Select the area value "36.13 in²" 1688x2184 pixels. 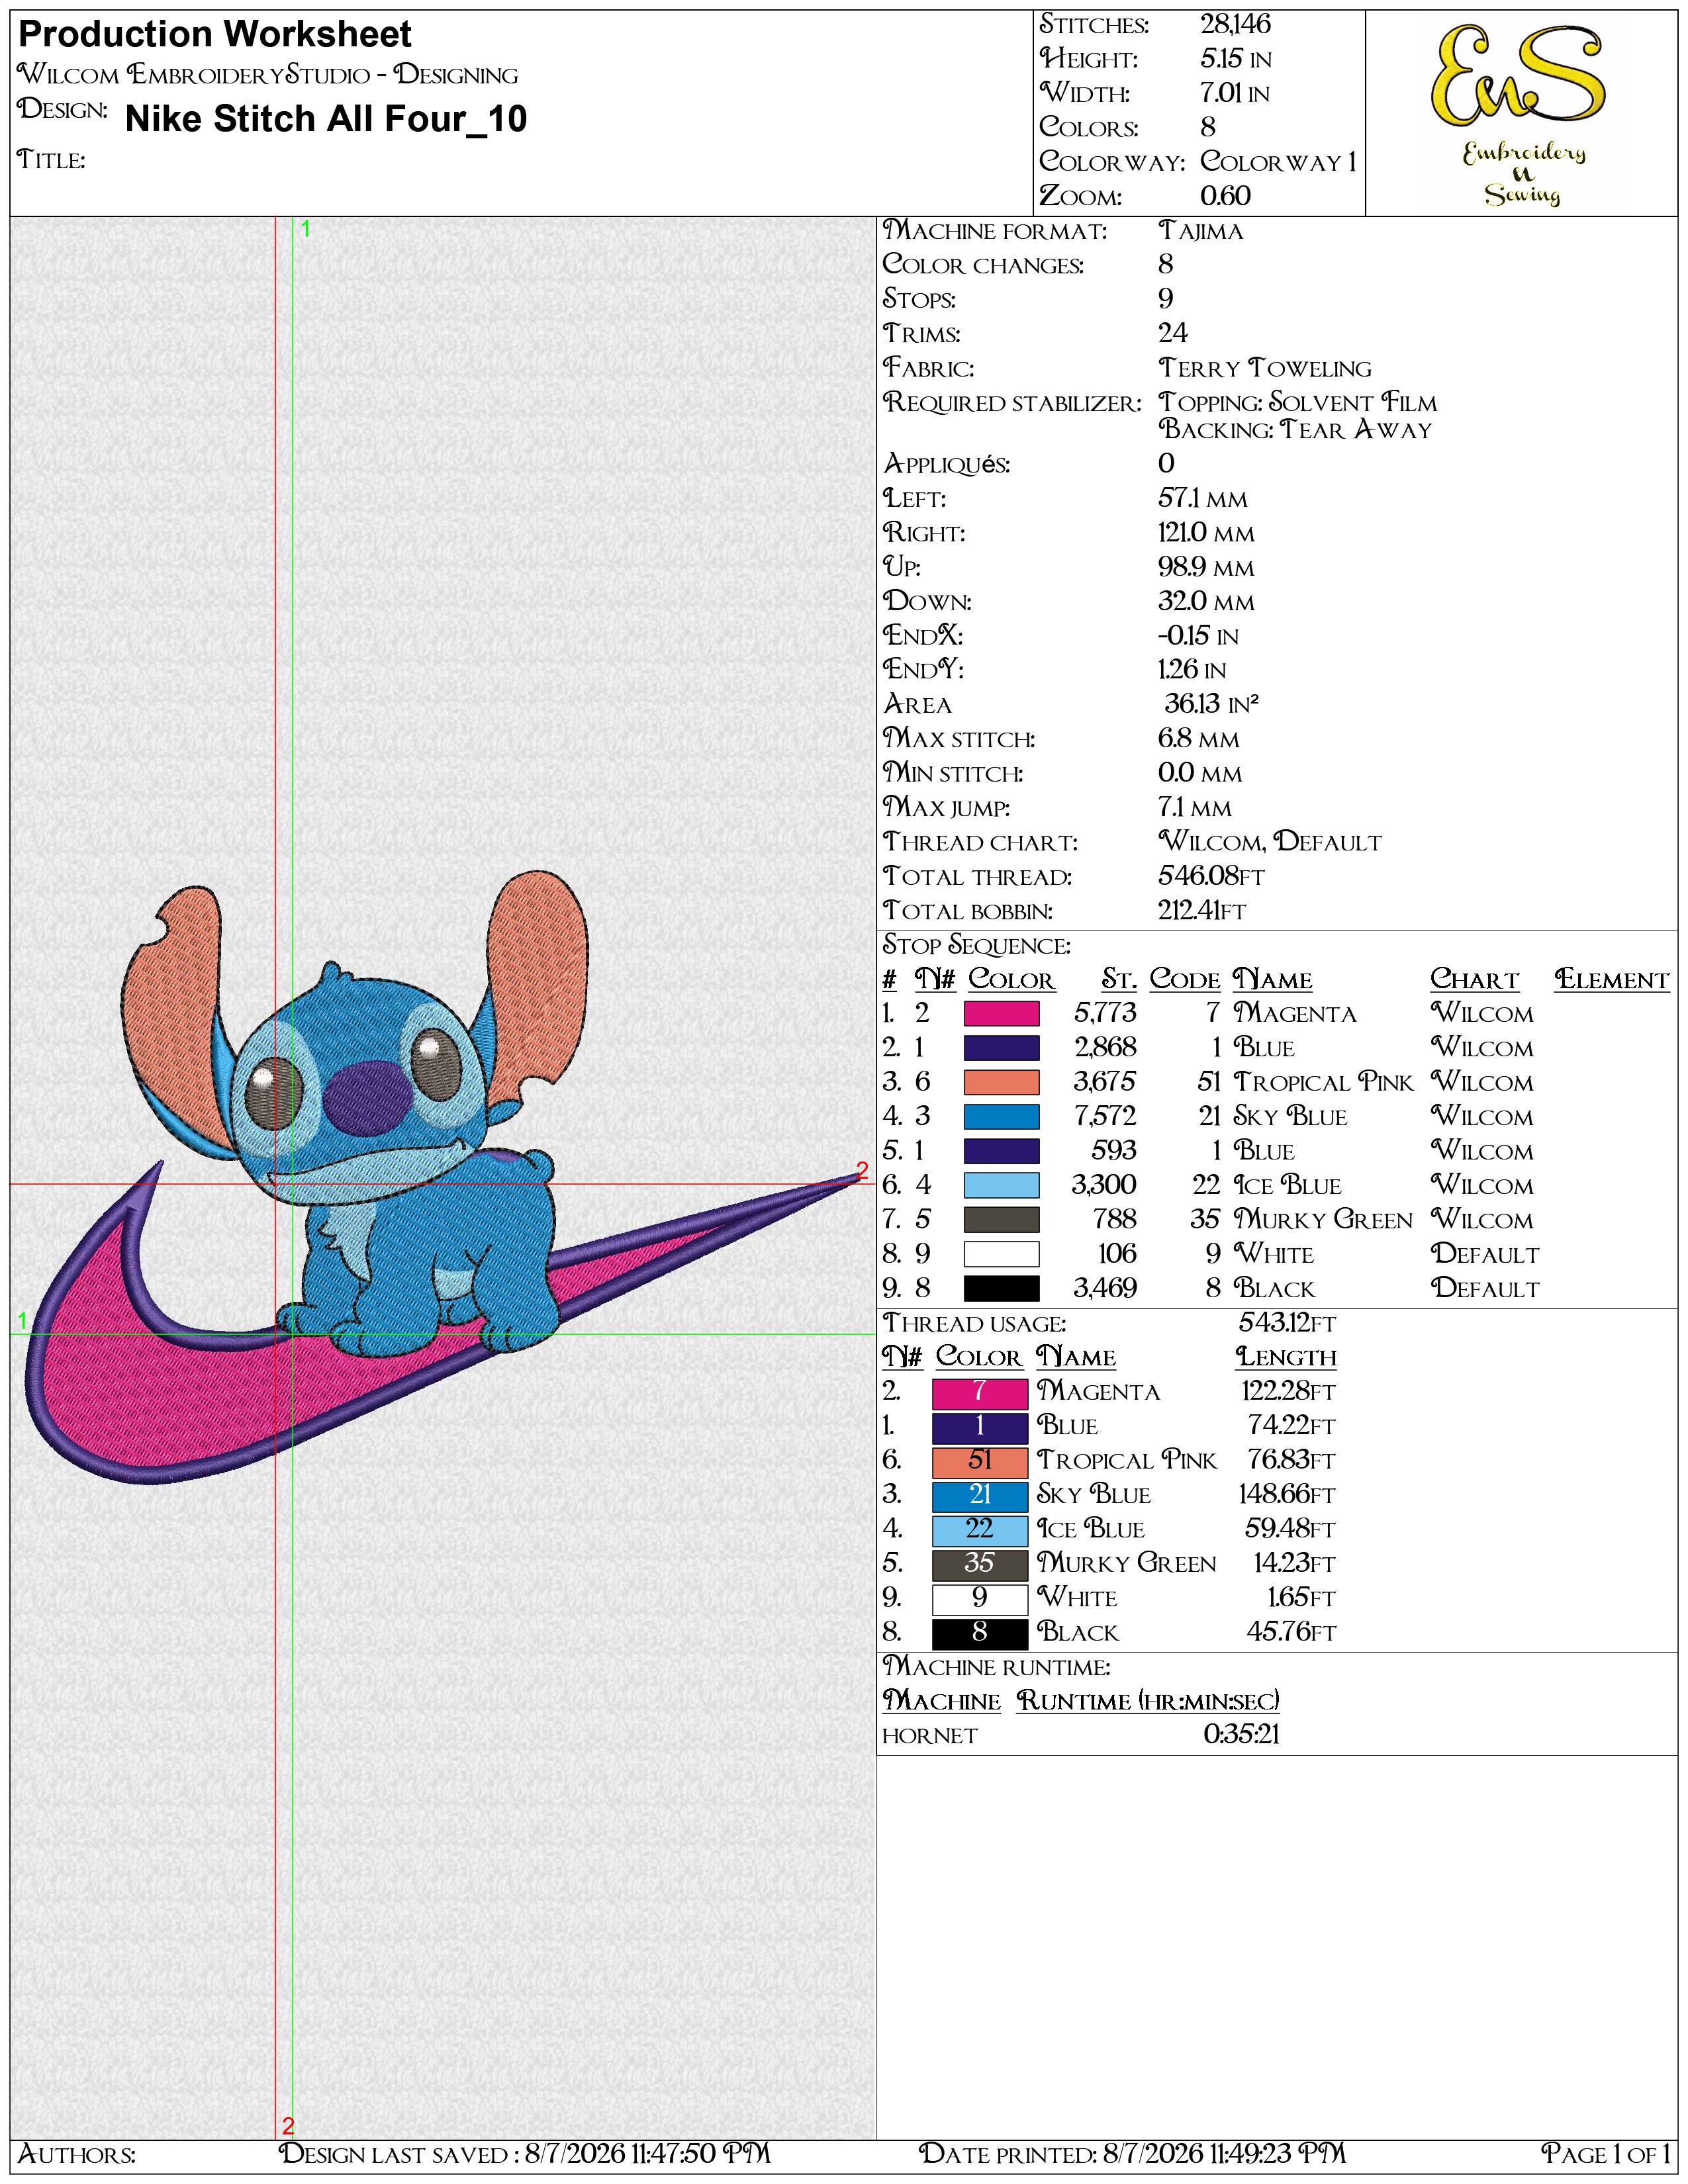[x=1211, y=704]
